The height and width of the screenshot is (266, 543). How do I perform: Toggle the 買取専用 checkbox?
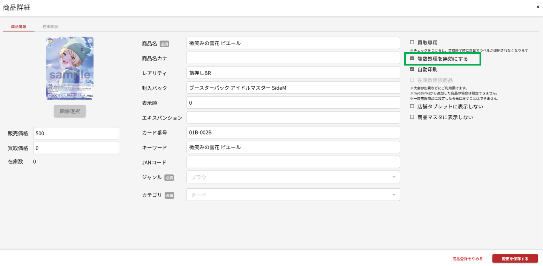(412, 42)
